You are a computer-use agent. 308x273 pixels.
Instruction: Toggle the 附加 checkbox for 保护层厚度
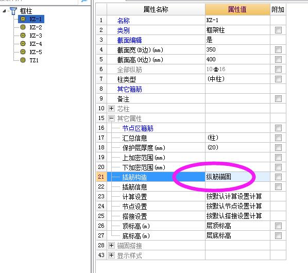point(278,147)
